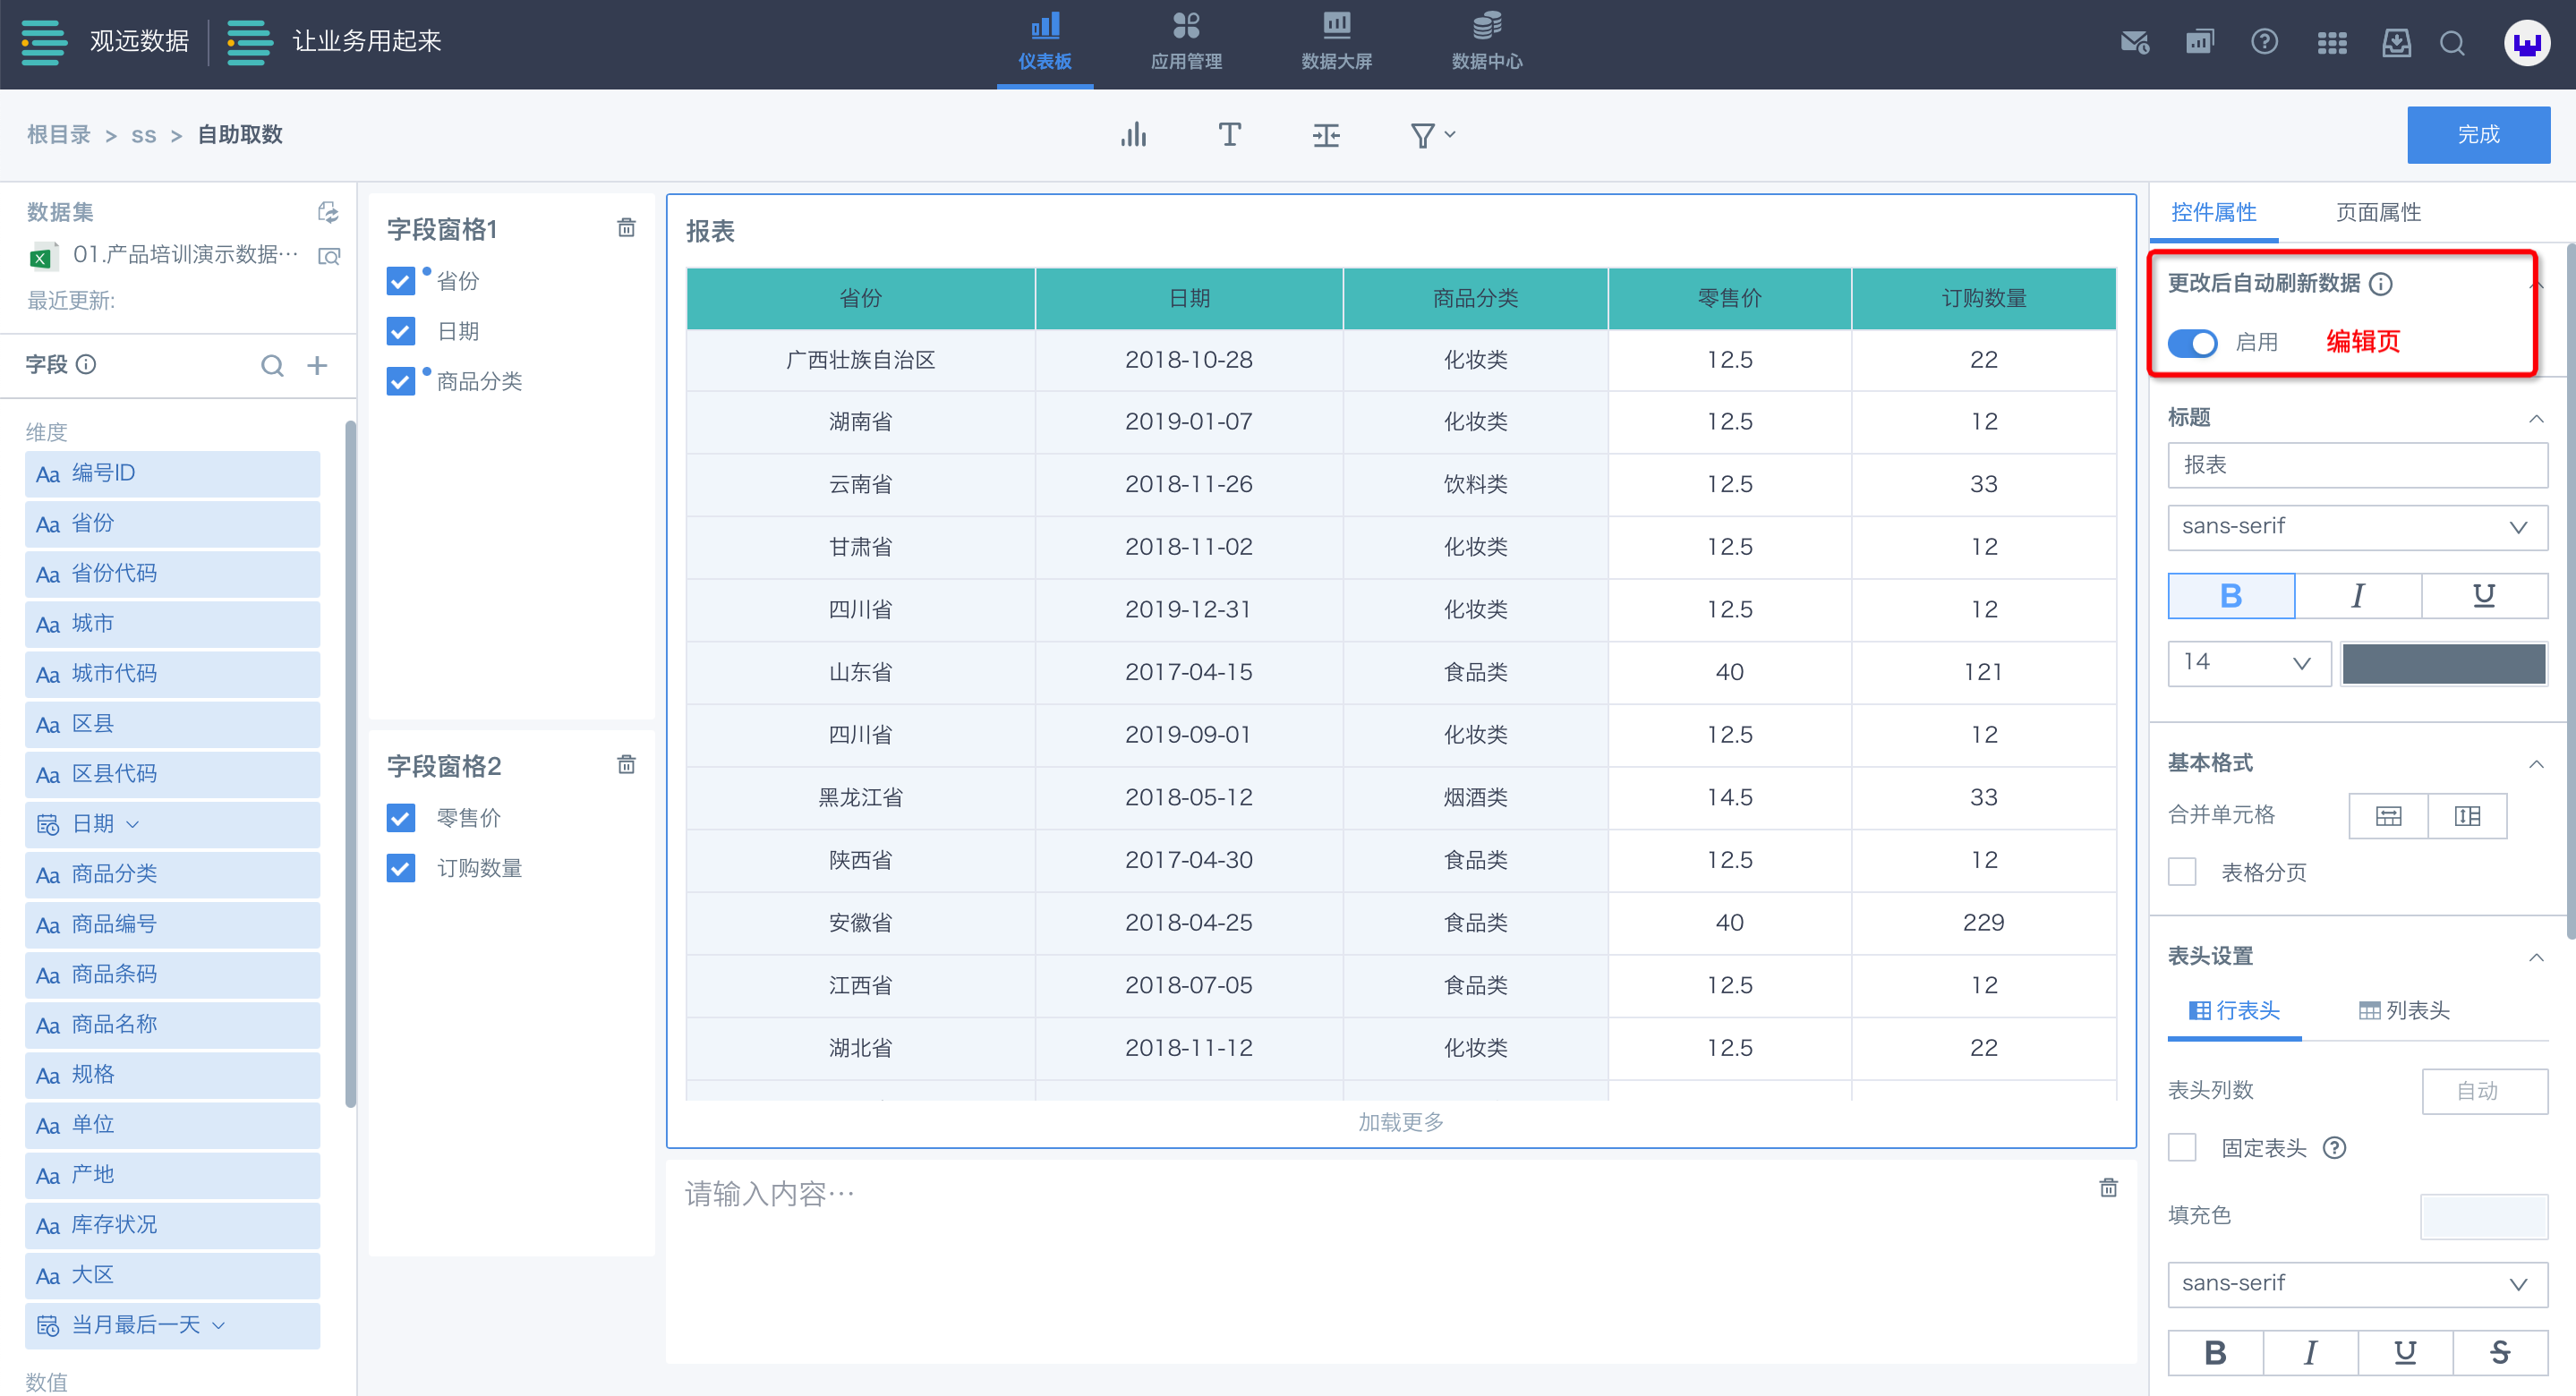The height and width of the screenshot is (1396, 2576).
Task: Collapse the 基本格式 section
Action: tap(2536, 763)
